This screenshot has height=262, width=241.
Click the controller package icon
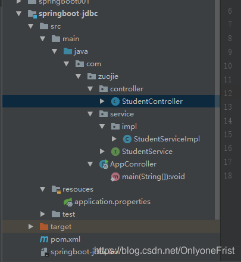(104, 89)
